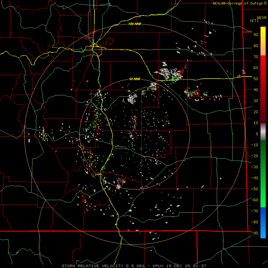This screenshot has width=268, height=268.
Task: Click the 30 value on the velocity scale
Action: 256,101
